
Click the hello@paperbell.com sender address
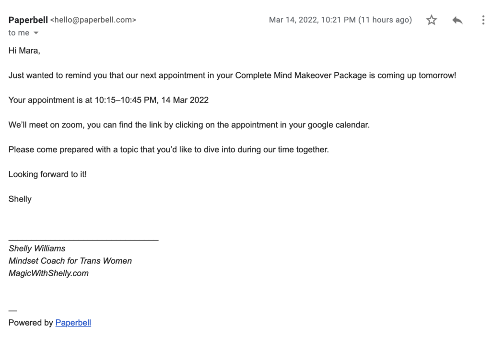(x=93, y=20)
